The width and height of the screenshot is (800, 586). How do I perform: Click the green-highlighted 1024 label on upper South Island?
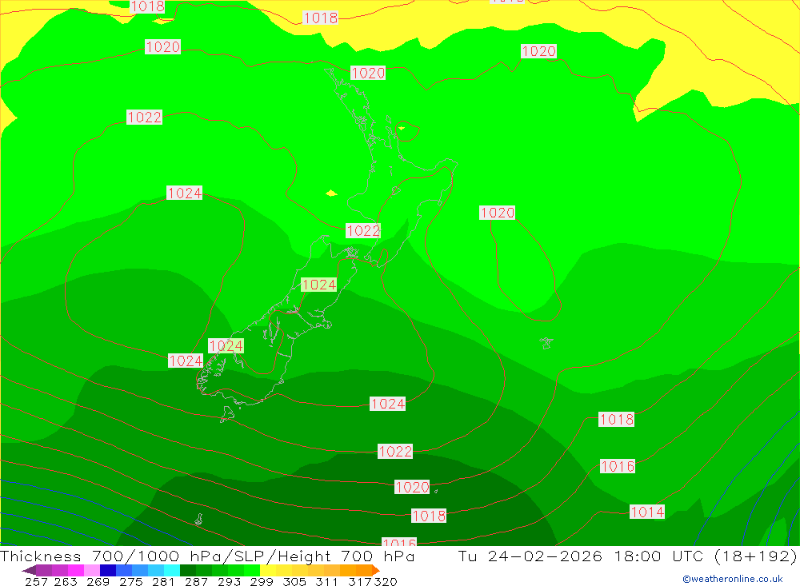coord(319,285)
